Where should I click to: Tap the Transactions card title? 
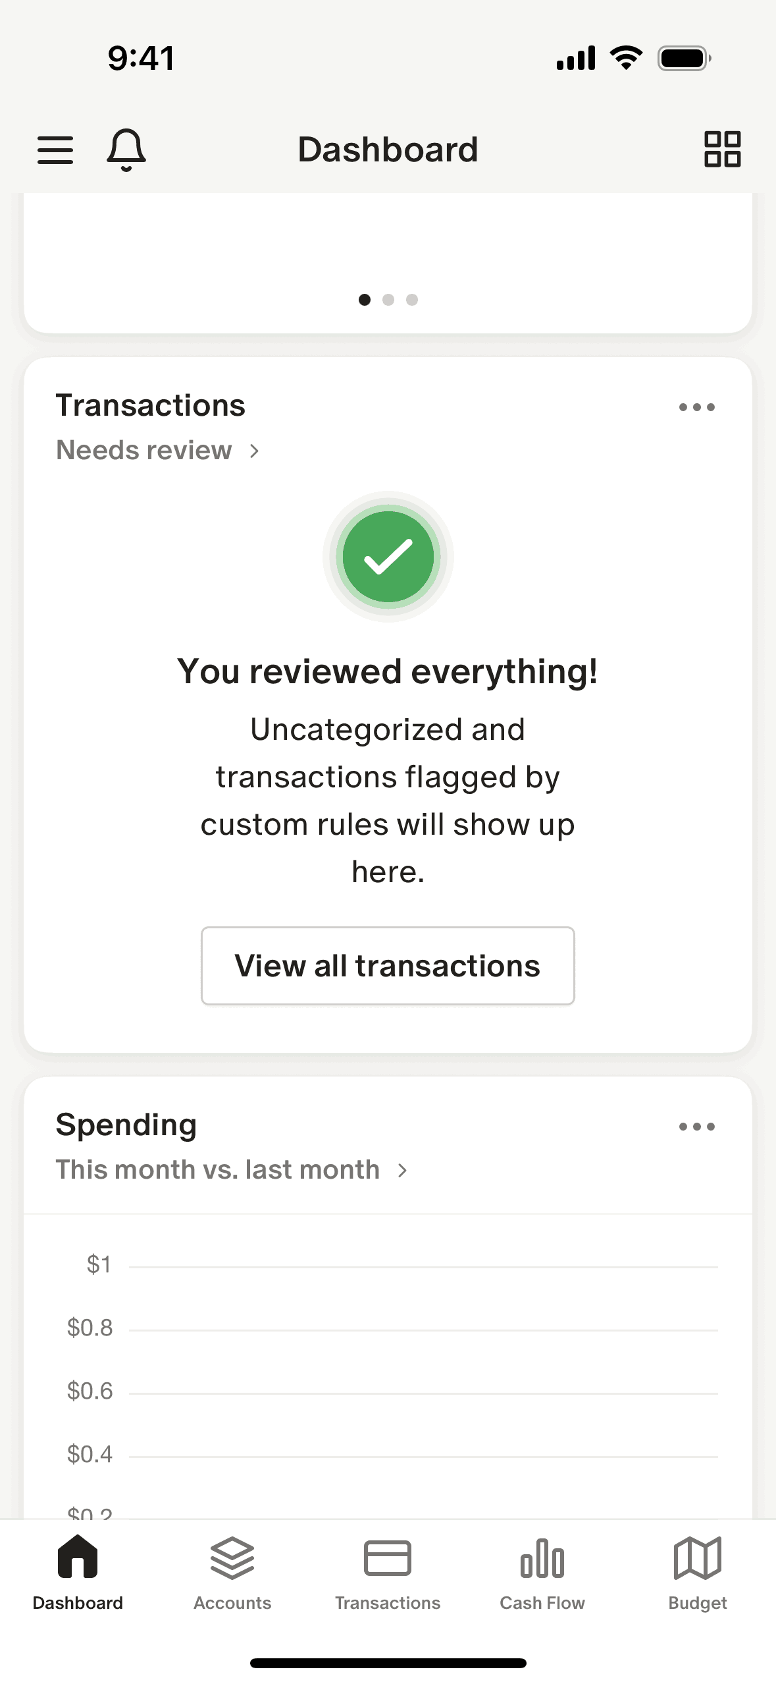pyautogui.click(x=151, y=405)
